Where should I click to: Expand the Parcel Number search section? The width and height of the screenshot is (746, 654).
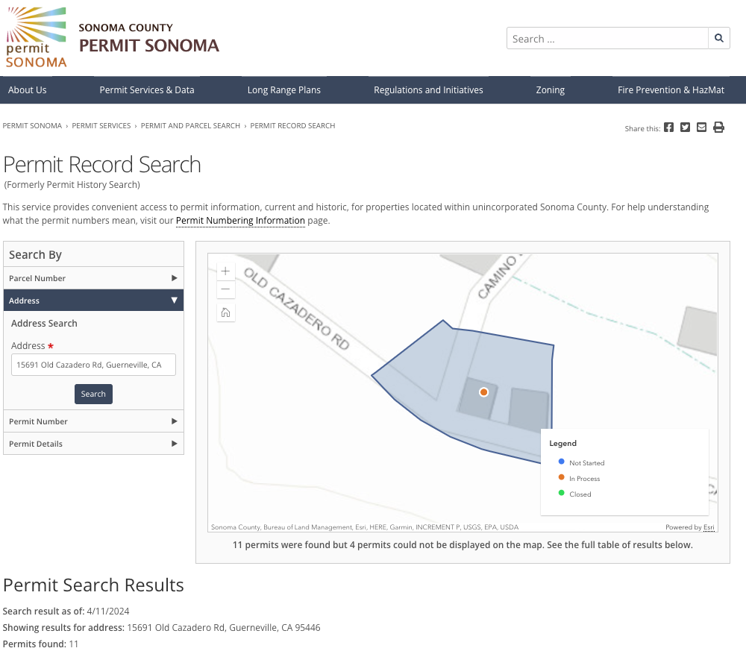(x=93, y=278)
